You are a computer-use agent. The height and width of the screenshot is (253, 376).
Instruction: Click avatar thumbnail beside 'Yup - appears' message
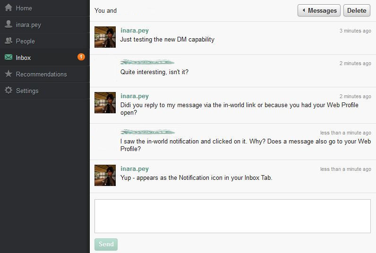(105, 176)
